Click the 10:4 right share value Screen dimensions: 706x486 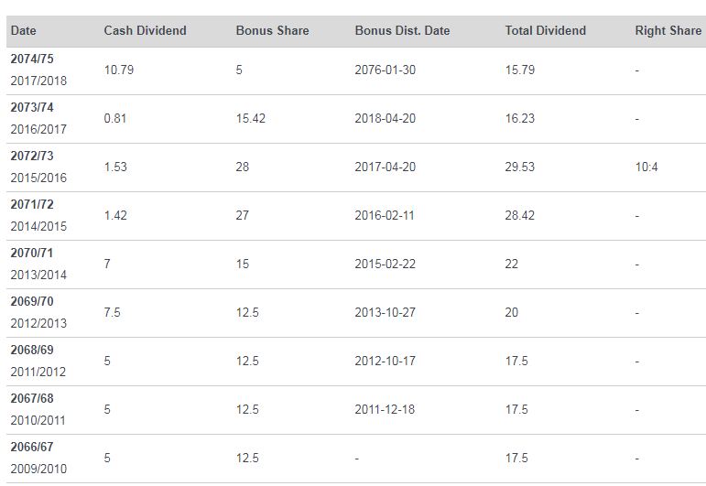[x=647, y=167]
